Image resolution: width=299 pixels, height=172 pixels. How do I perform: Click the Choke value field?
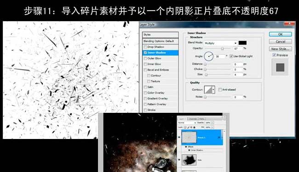pyautogui.click(x=238, y=70)
